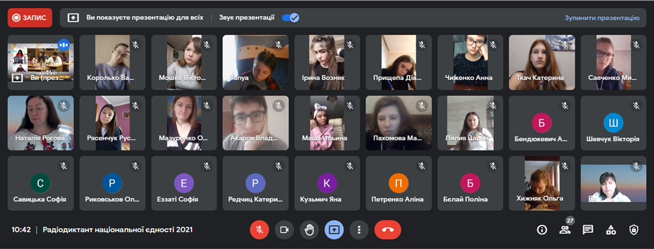This screenshot has height=249, width=654.
Task: Click the red ЗАПИС recording button
Action: point(30,18)
